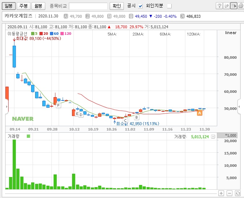The width and height of the screenshot is (244, 198).
Task: Expand the left side panel arrow
Action: pos(7,107)
